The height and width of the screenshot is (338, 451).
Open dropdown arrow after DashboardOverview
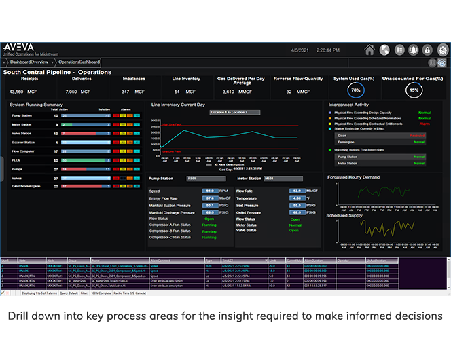pyautogui.click(x=52, y=62)
